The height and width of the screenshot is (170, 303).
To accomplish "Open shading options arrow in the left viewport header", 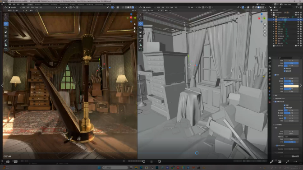I will [135, 7].
